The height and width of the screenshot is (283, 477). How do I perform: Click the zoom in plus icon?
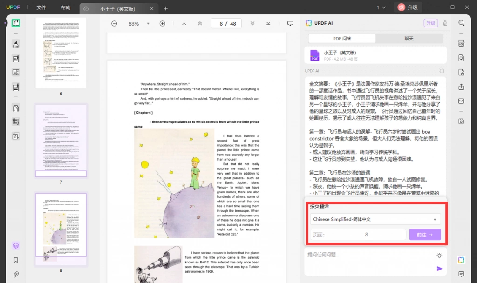pyautogui.click(x=163, y=23)
